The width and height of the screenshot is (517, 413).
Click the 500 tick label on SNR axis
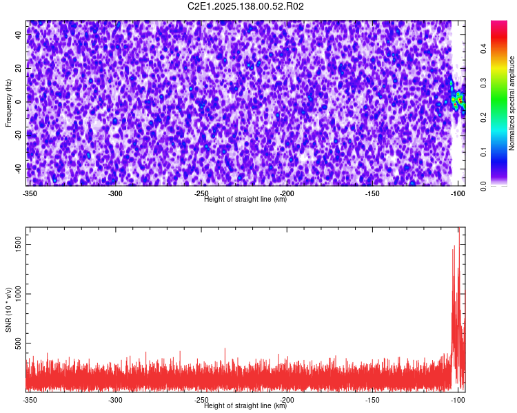click(18, 343)
